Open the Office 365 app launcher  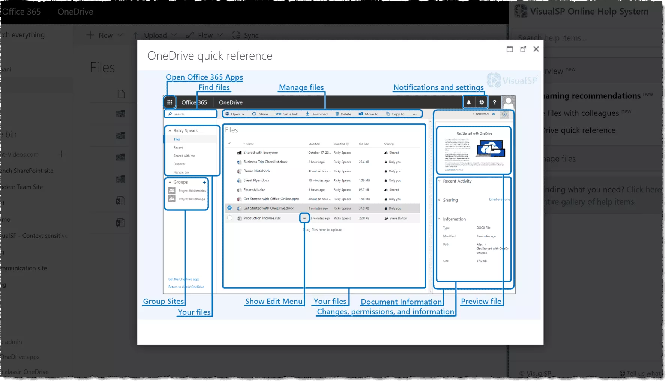[x=170, y=102]
